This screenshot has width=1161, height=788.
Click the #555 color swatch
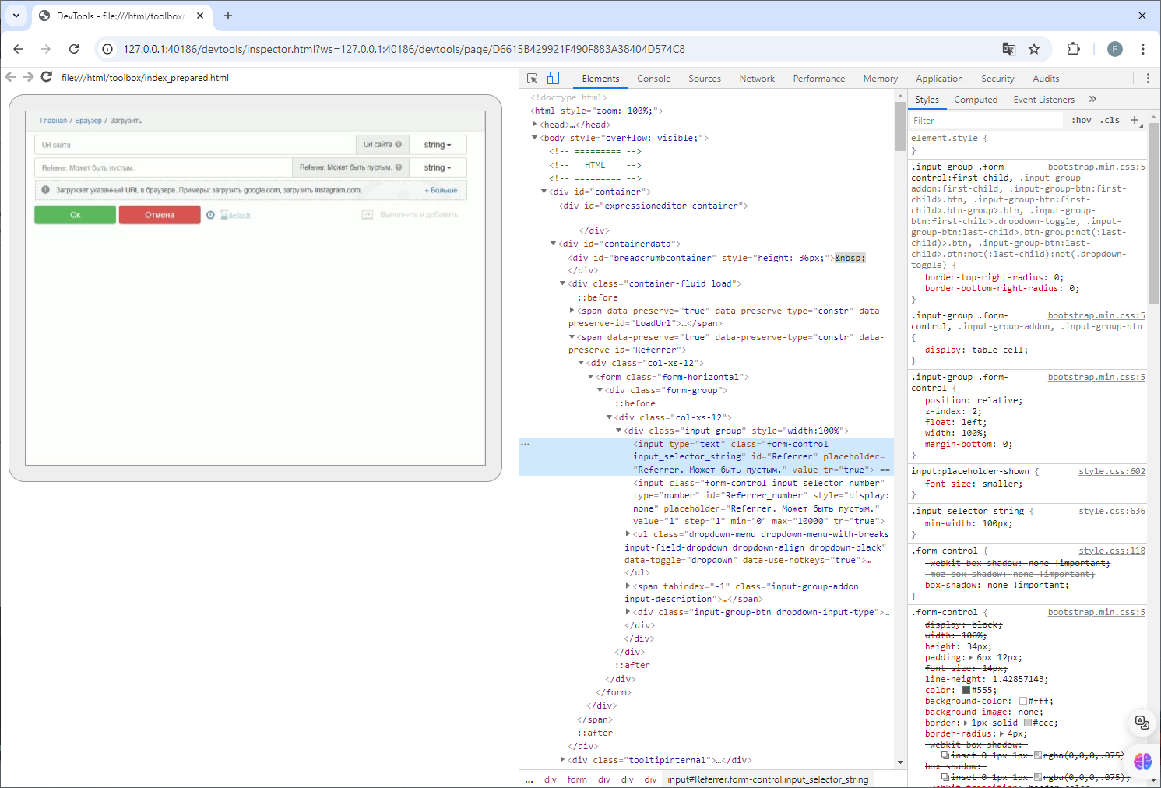tap(966, 691)
